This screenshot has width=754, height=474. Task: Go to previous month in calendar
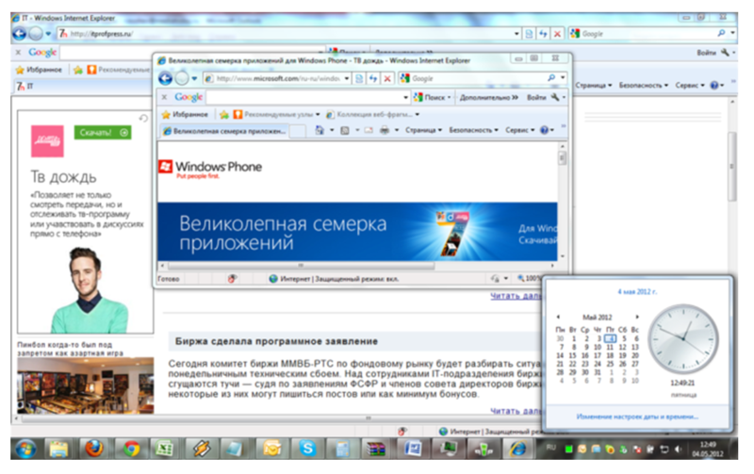[558, 317]
